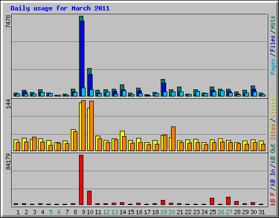Click the day 29 axis label
The width and height of the screenshot is (279, 218).
(x=245, y=212)
